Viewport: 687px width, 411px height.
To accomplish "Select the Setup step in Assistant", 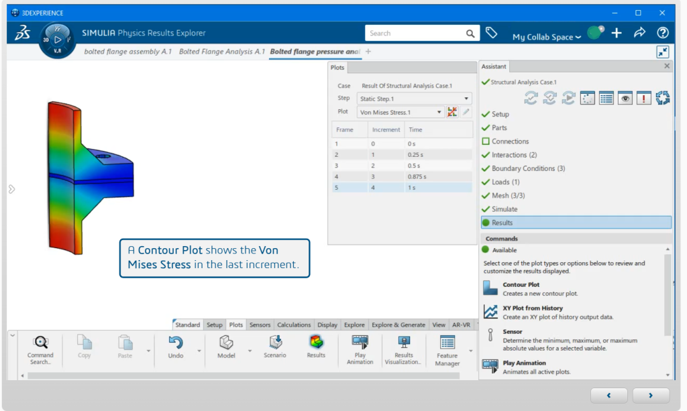I will coord(500,114).
